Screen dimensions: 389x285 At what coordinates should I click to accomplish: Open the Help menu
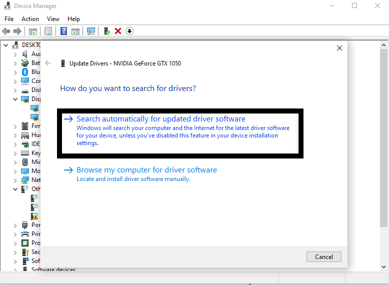coord(73,19)
